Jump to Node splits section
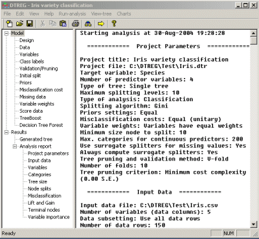The image size is (259, 239). tap(39, 188)
